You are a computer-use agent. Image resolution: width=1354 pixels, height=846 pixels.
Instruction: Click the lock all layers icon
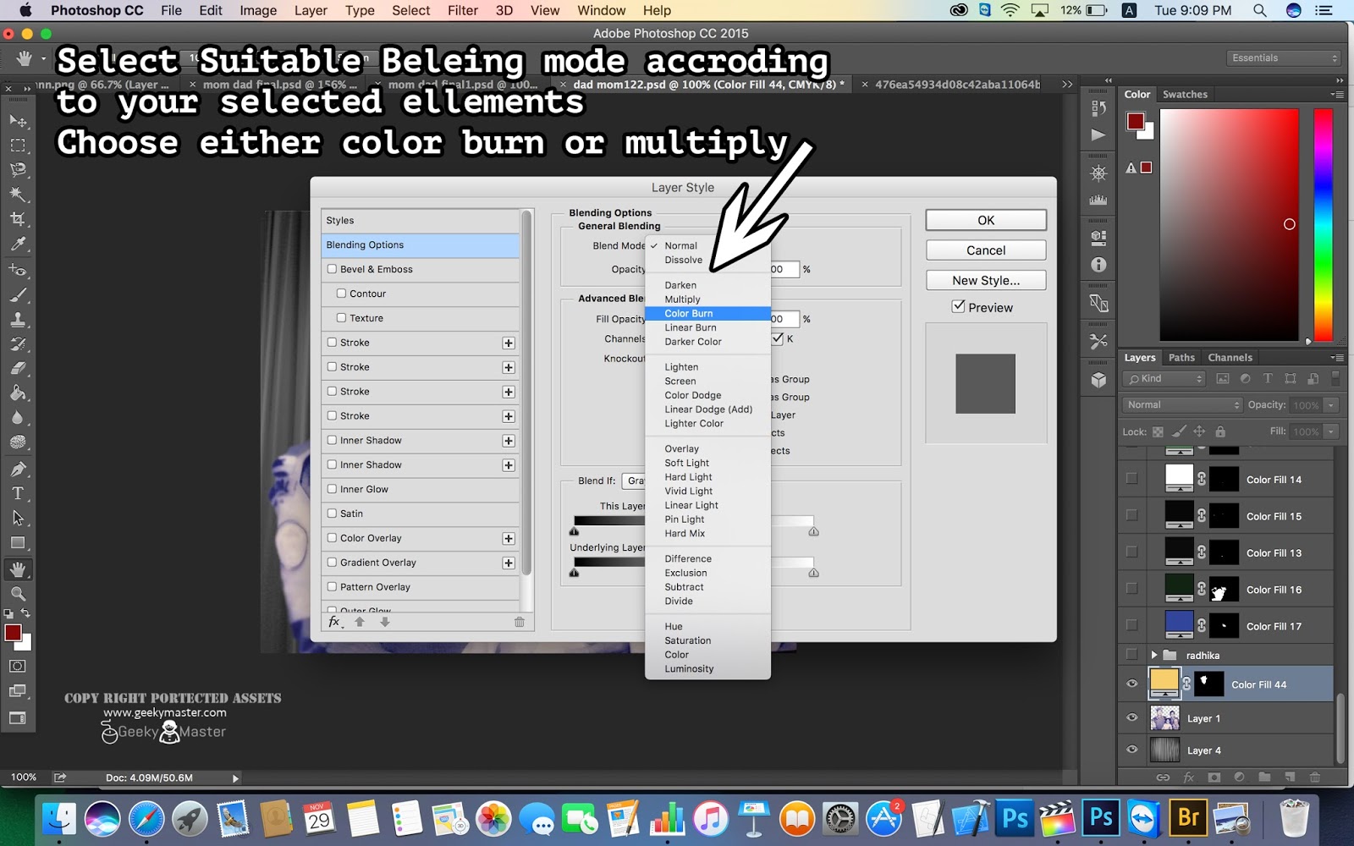[1220, 431]
